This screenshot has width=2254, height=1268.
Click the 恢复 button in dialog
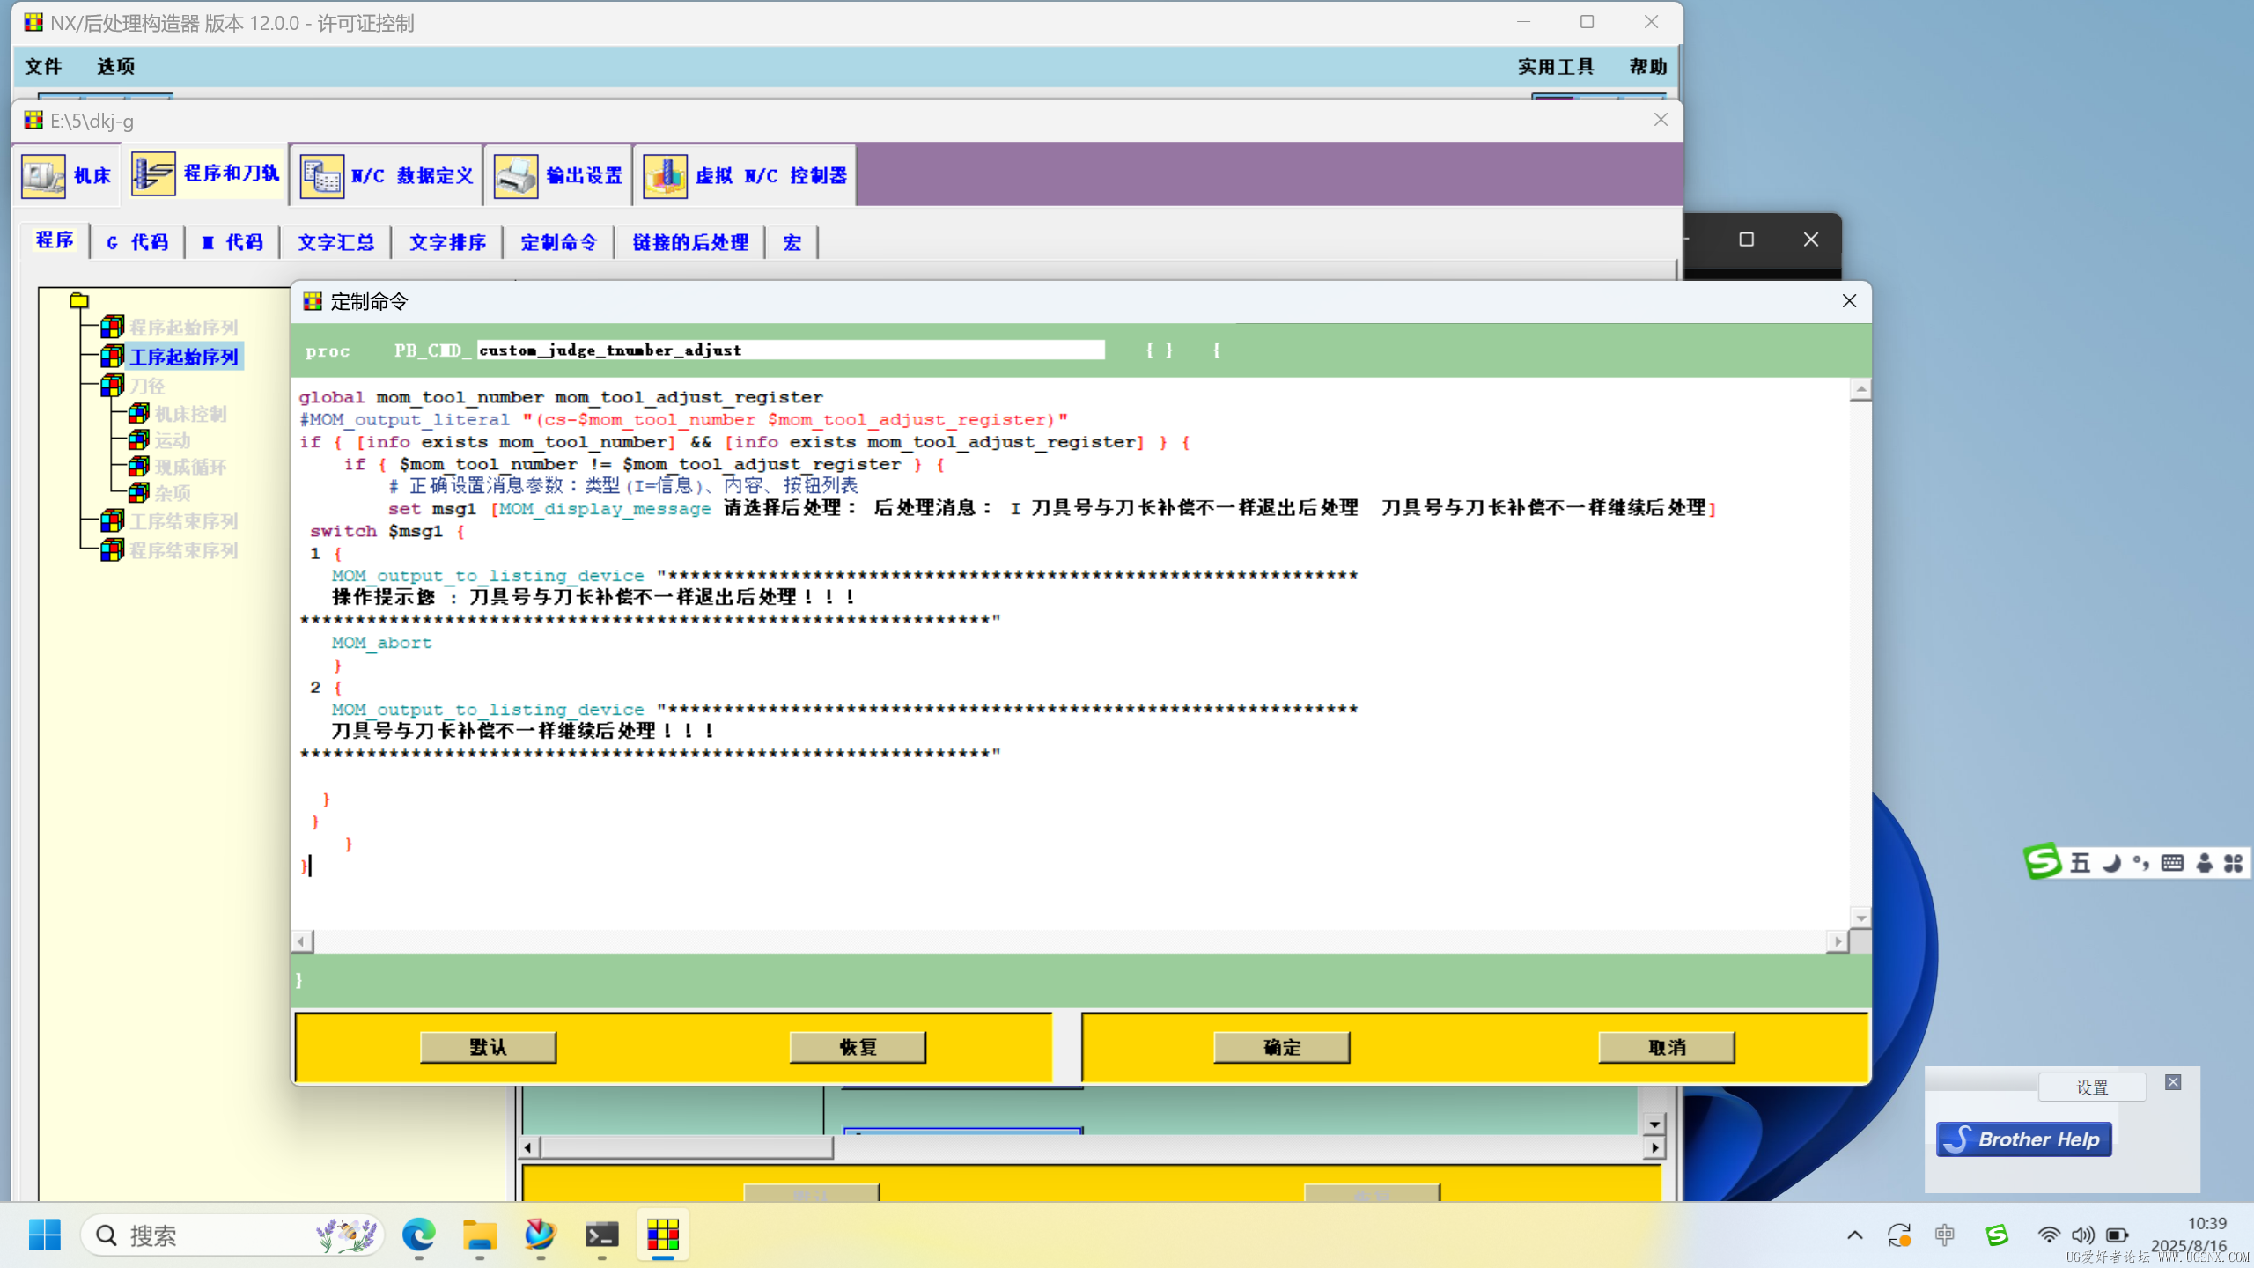pos(858,1047)
